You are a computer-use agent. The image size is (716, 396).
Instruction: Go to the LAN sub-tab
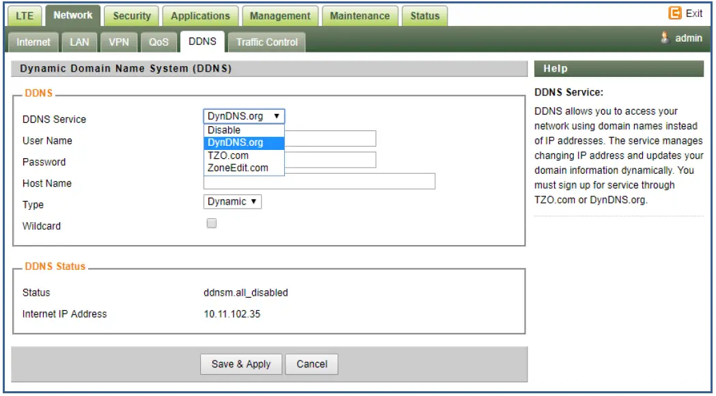coord(79,42)
